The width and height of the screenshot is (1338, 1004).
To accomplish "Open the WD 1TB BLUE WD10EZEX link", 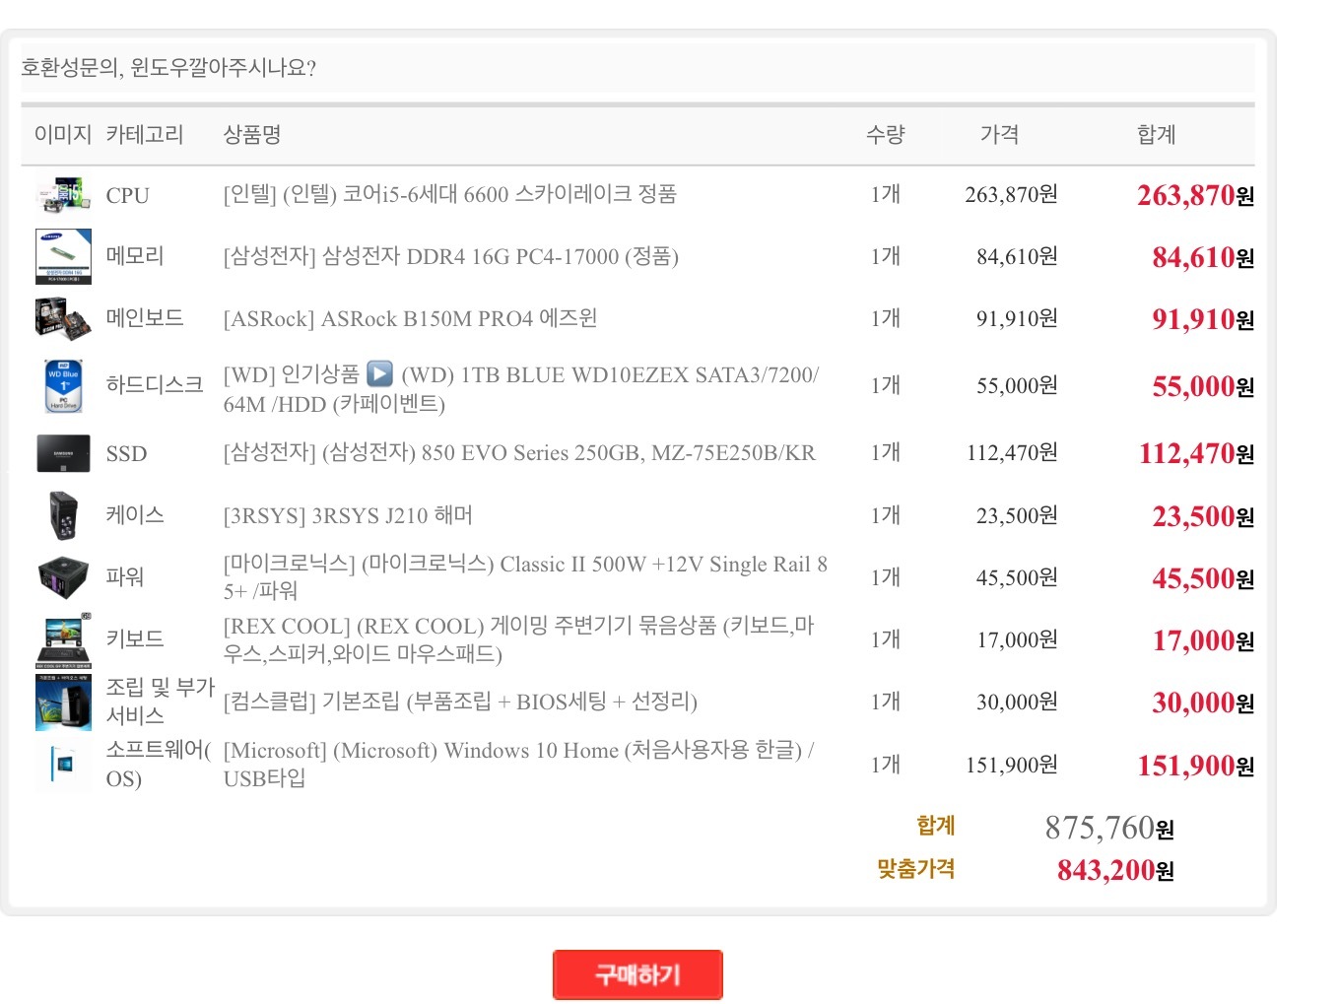I will (x=521, y=389).
